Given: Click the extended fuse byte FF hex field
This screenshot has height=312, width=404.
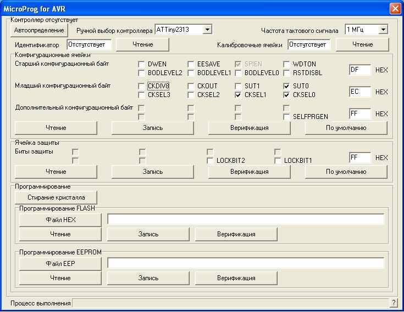Looking at the screenshot, I should 360,114.
